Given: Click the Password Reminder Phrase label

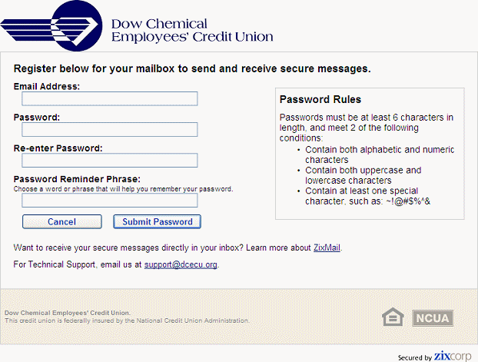Looking at the screenshot, I should point(77,179).
